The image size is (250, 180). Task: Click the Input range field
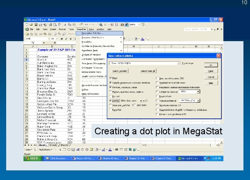pyautogui.click(x=145, y=63)
